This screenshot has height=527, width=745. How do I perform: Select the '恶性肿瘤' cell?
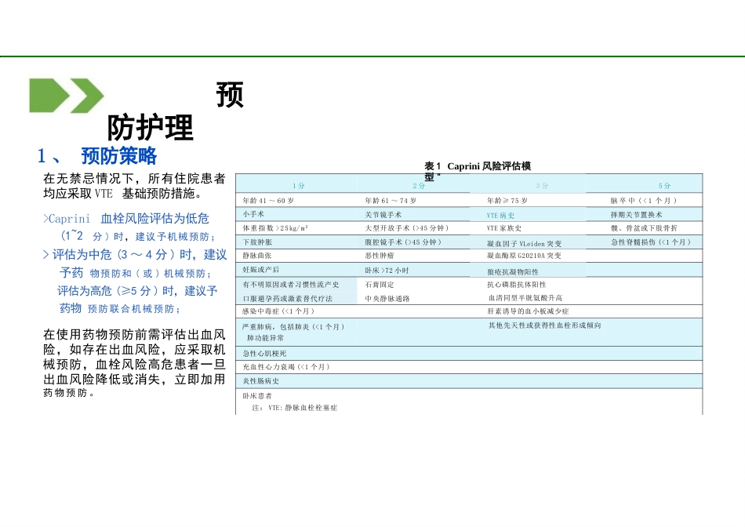[379, 256]
